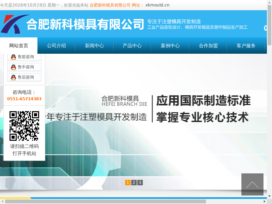Click the 售中咨询 button label
The width and height of the screenshot is (272, 204).
26,67
